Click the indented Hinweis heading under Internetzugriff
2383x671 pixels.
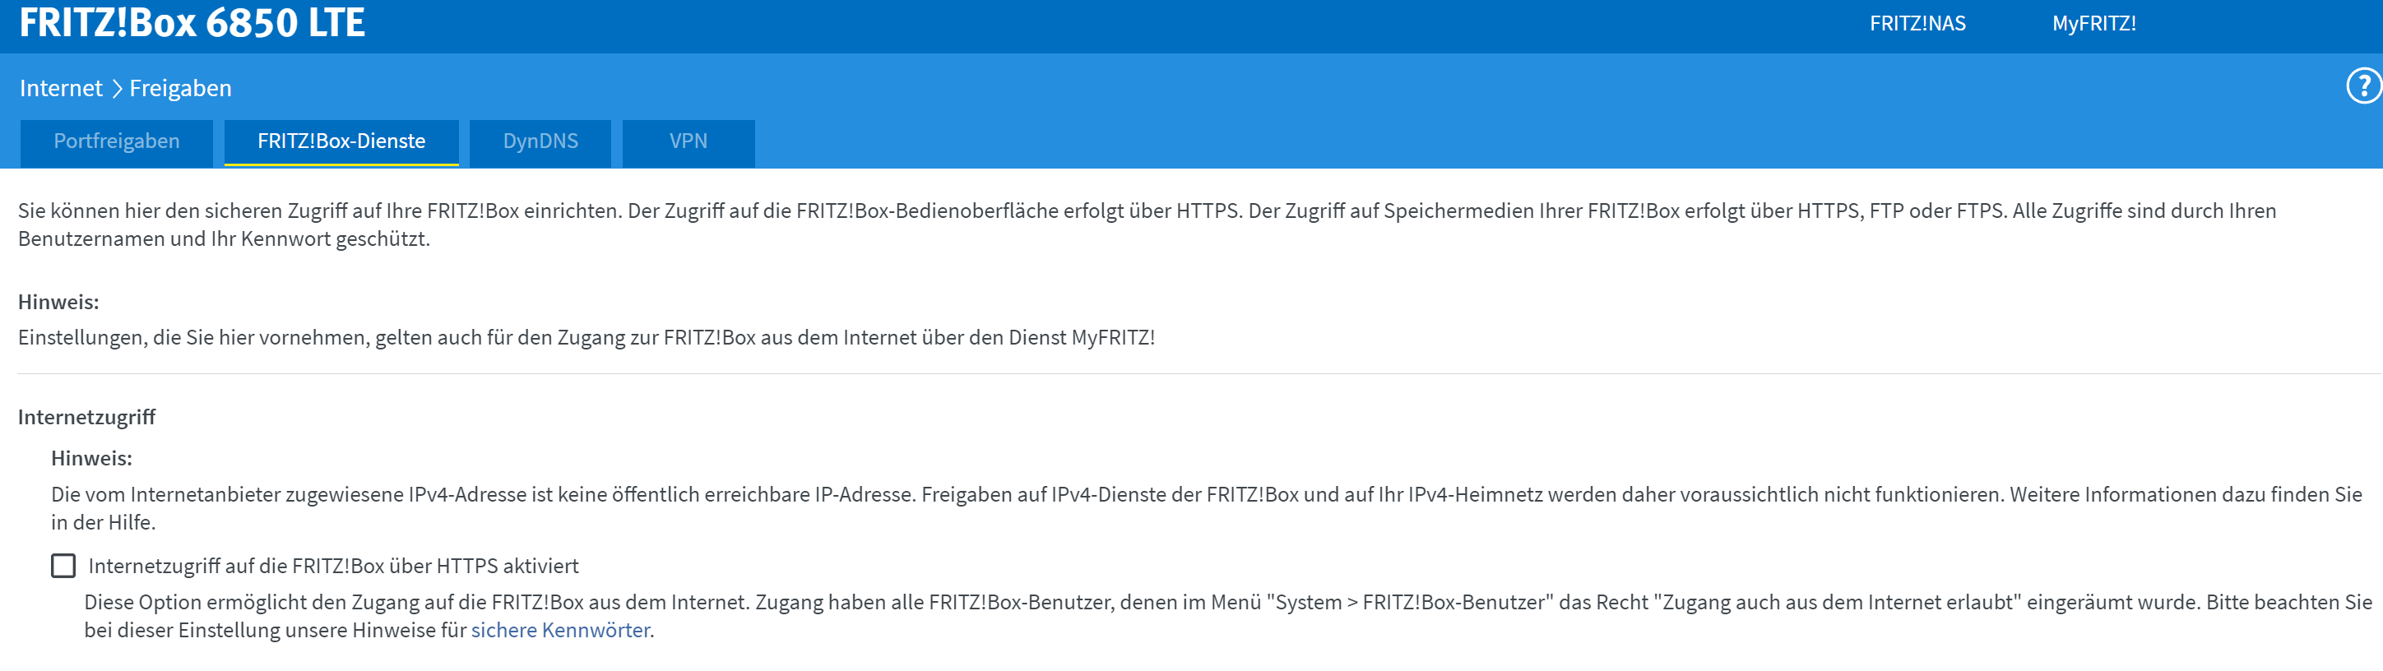[x=91, y=458]
